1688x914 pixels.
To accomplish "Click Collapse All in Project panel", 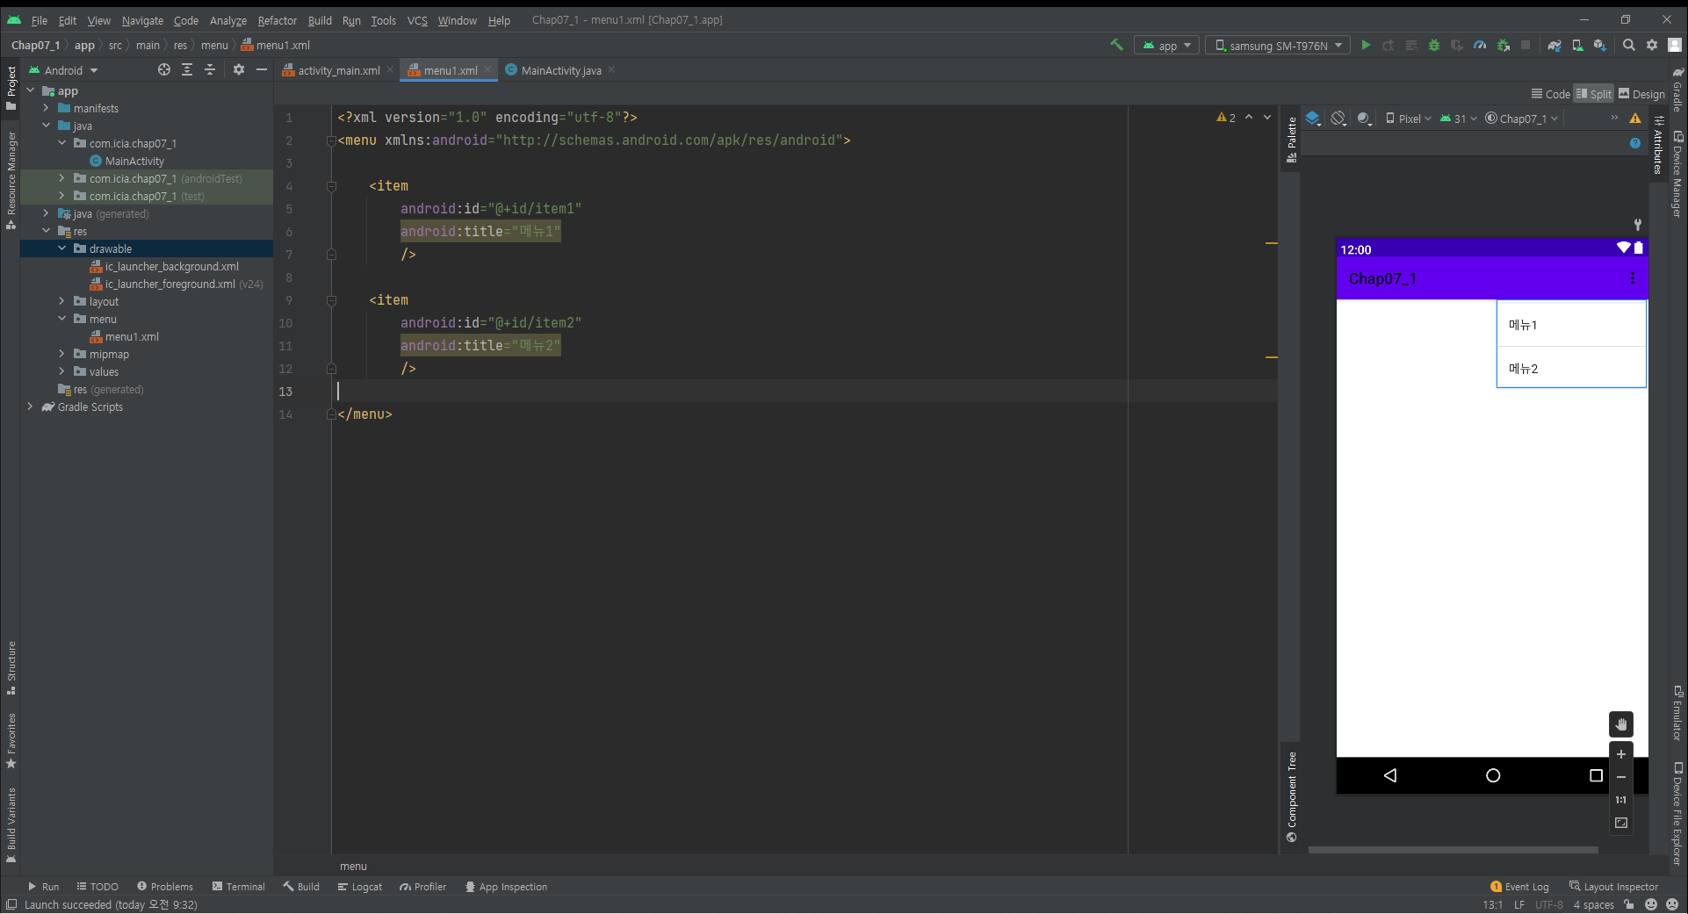I will coord(210,69).
